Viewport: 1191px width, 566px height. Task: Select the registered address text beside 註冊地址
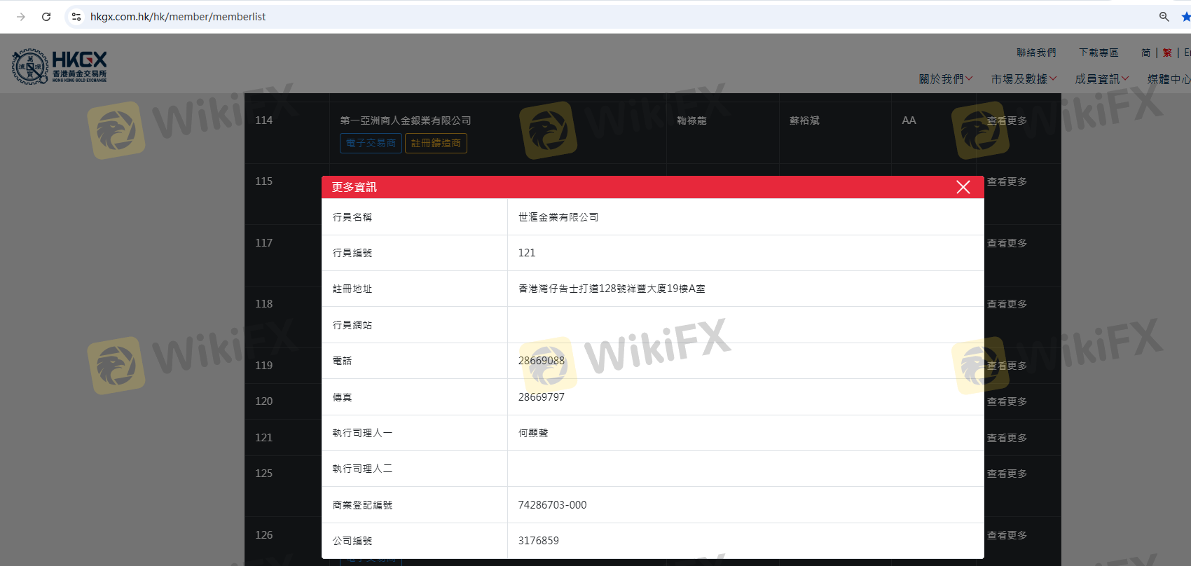[612, 289]
